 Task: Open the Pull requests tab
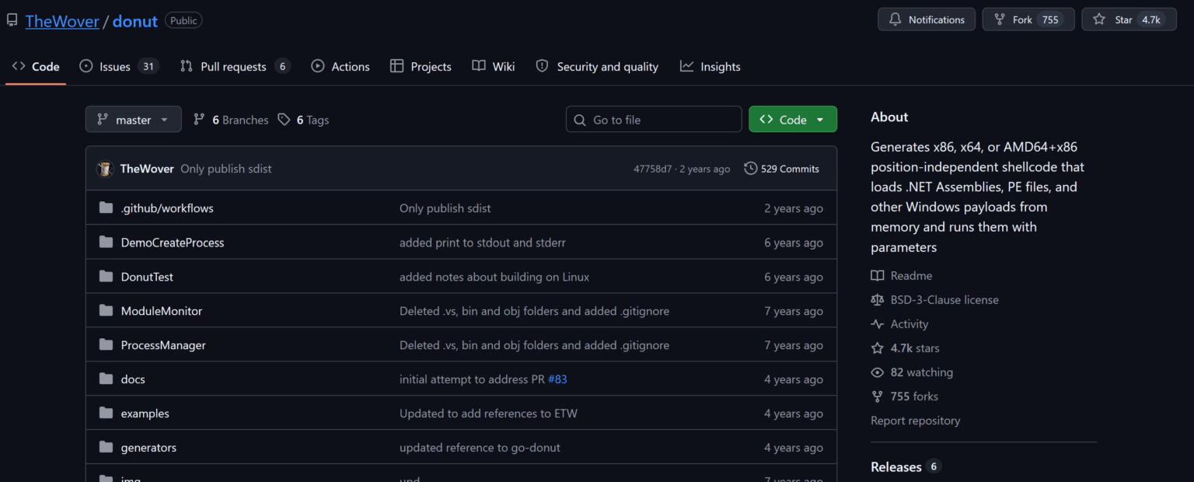(x=235, y=67)
